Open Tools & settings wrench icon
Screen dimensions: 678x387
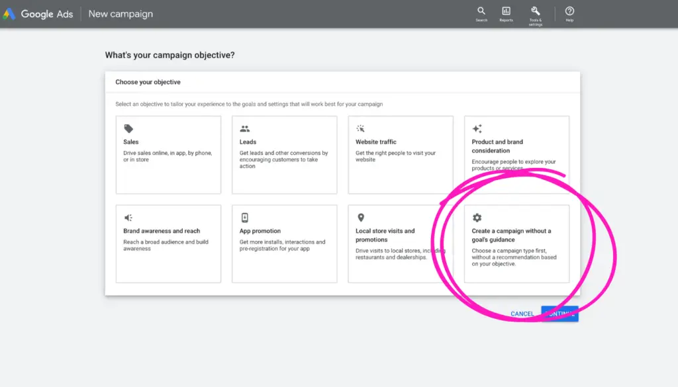tap(535, 11)
